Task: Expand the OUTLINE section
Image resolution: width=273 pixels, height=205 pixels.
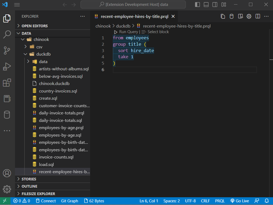Action: click(x=29, y=186)
